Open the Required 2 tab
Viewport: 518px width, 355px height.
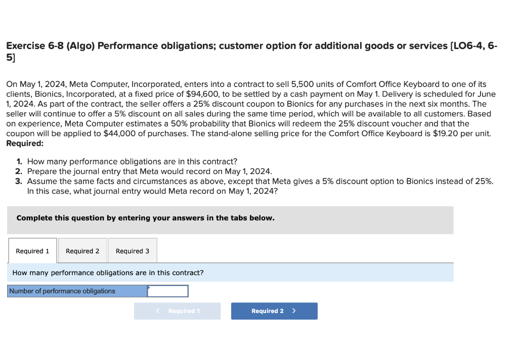coord(82,251)
